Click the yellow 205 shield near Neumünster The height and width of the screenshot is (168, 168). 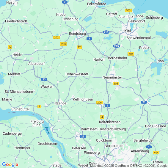[116, 84]
